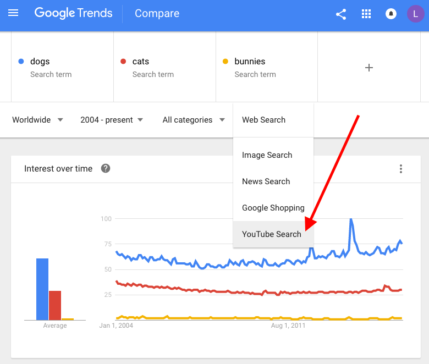Pick News Search from the menu
Screen dimensions: 429x364
[266, 181]
